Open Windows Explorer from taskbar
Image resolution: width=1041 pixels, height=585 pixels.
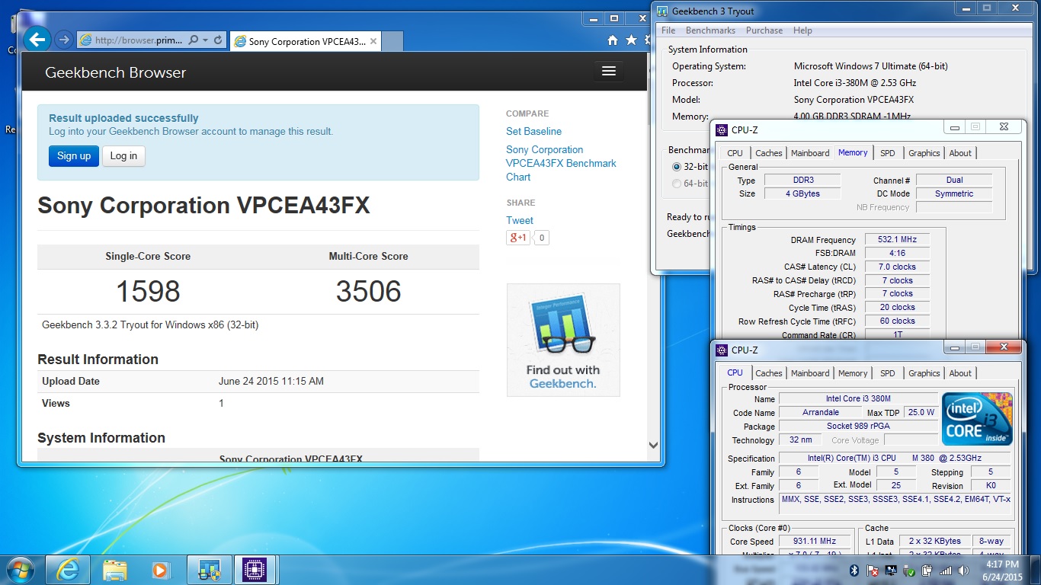point(115,570)
